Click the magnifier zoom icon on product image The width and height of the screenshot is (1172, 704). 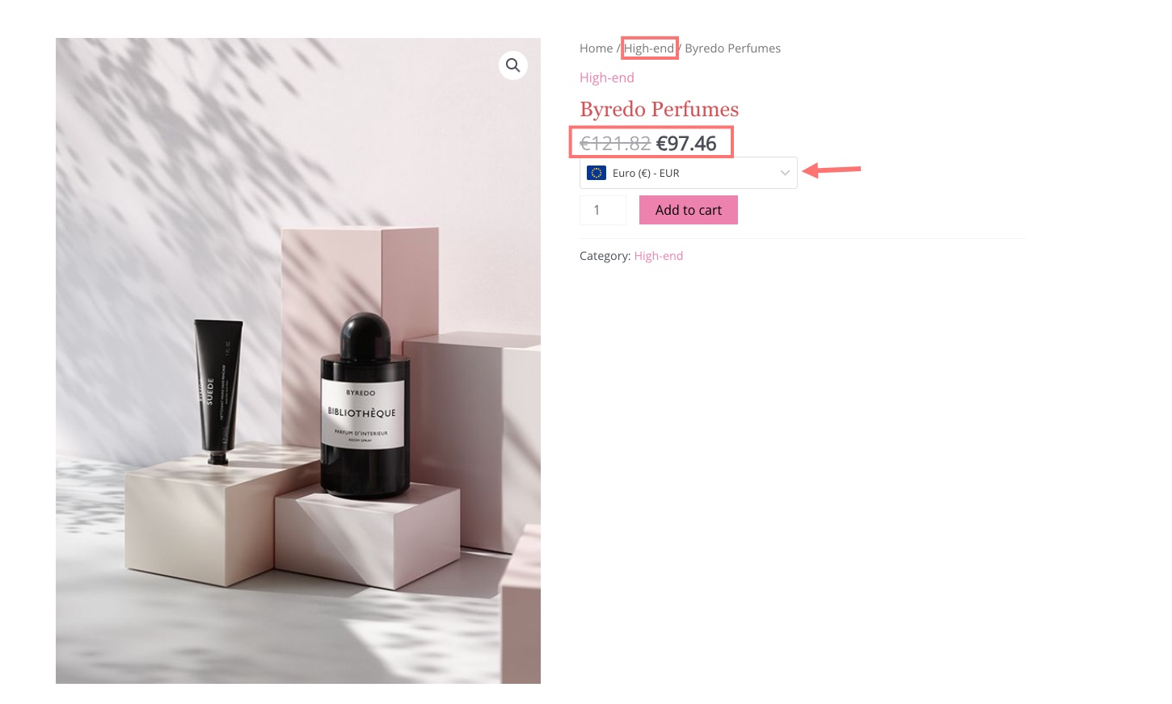[x=513, y=65]
